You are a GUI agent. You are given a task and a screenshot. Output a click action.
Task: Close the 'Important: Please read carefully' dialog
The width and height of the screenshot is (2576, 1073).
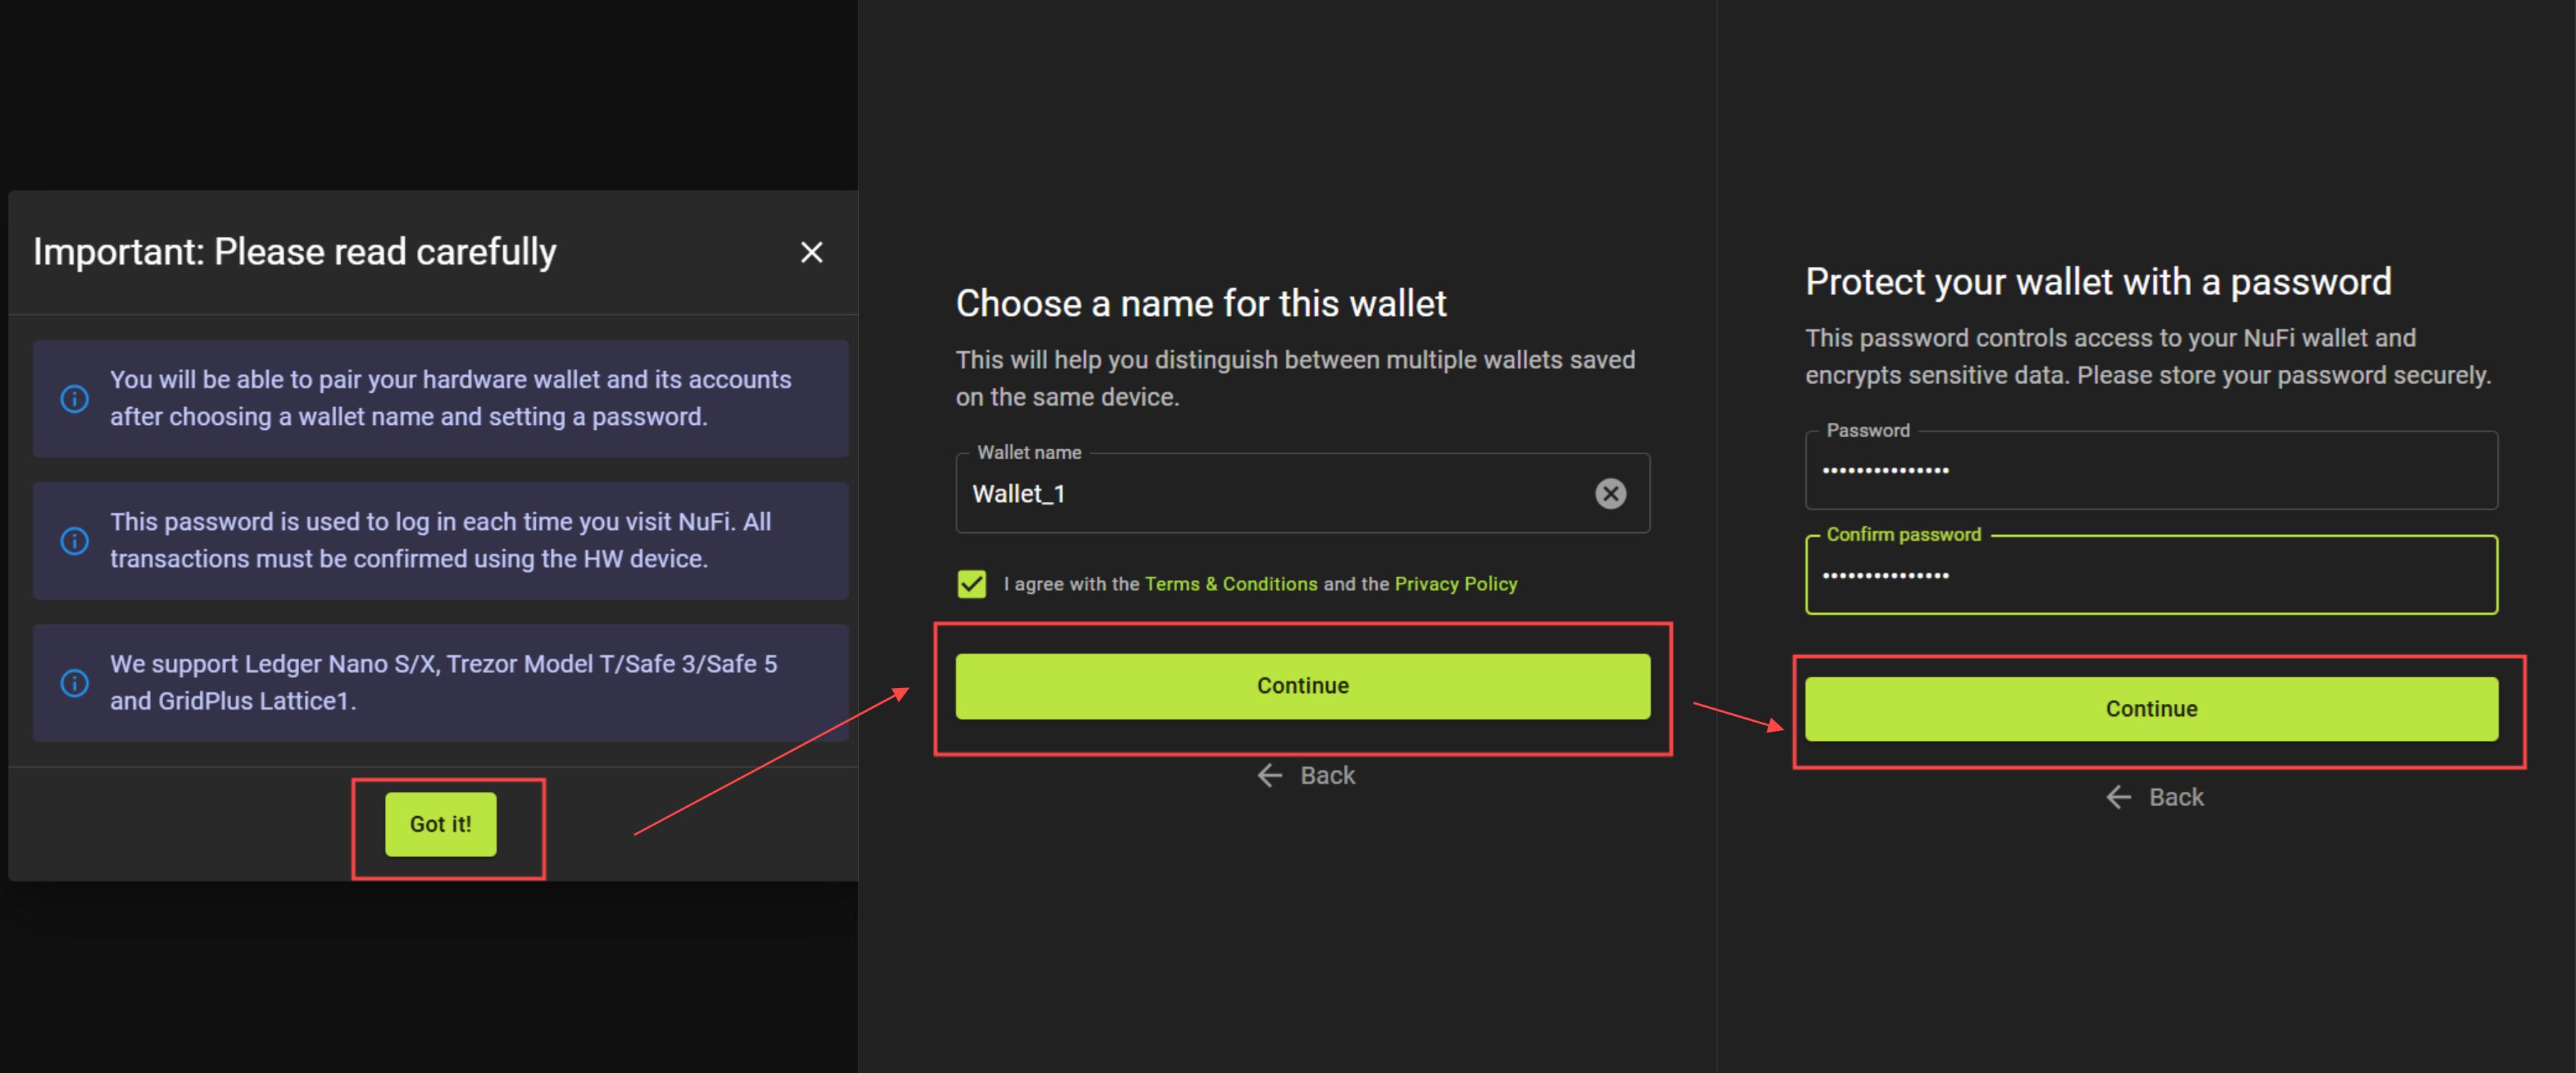point(811,252)
